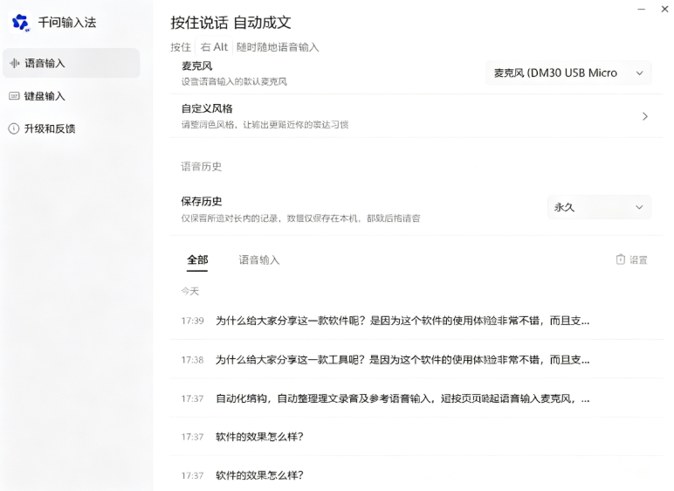Image resolution: width=674 pixels, height=491 pixels.
Task: Click the 随时随地语音输入 text
Action: pos(278,47)
